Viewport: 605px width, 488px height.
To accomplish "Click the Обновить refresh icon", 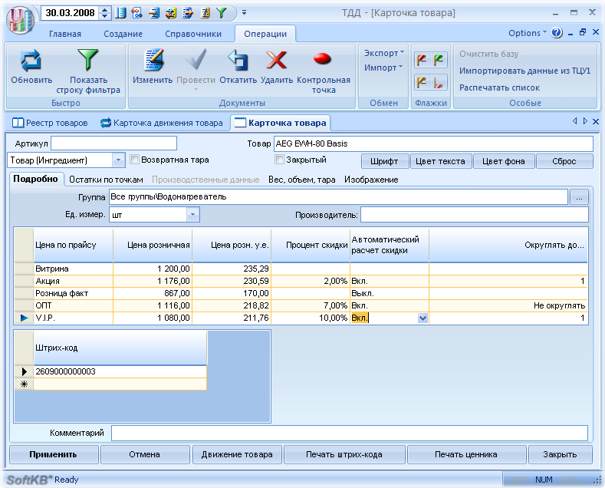I will tap(31, 61).
